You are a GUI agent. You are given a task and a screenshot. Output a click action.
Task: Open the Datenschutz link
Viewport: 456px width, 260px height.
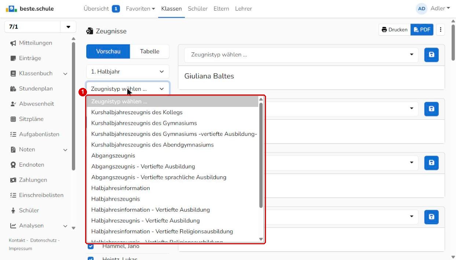pyautogui.click(x=43, y=240)
